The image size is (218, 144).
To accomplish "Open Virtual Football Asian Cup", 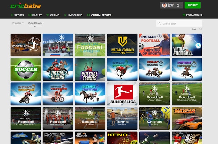I will 155,94.
